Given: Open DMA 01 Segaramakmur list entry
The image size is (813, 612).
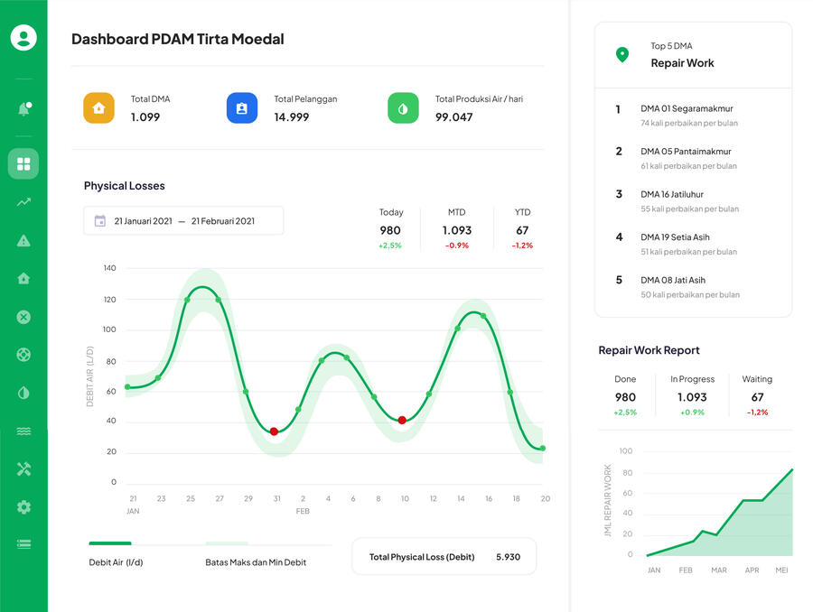Looking at the screenshot, I should pos(687,115).
